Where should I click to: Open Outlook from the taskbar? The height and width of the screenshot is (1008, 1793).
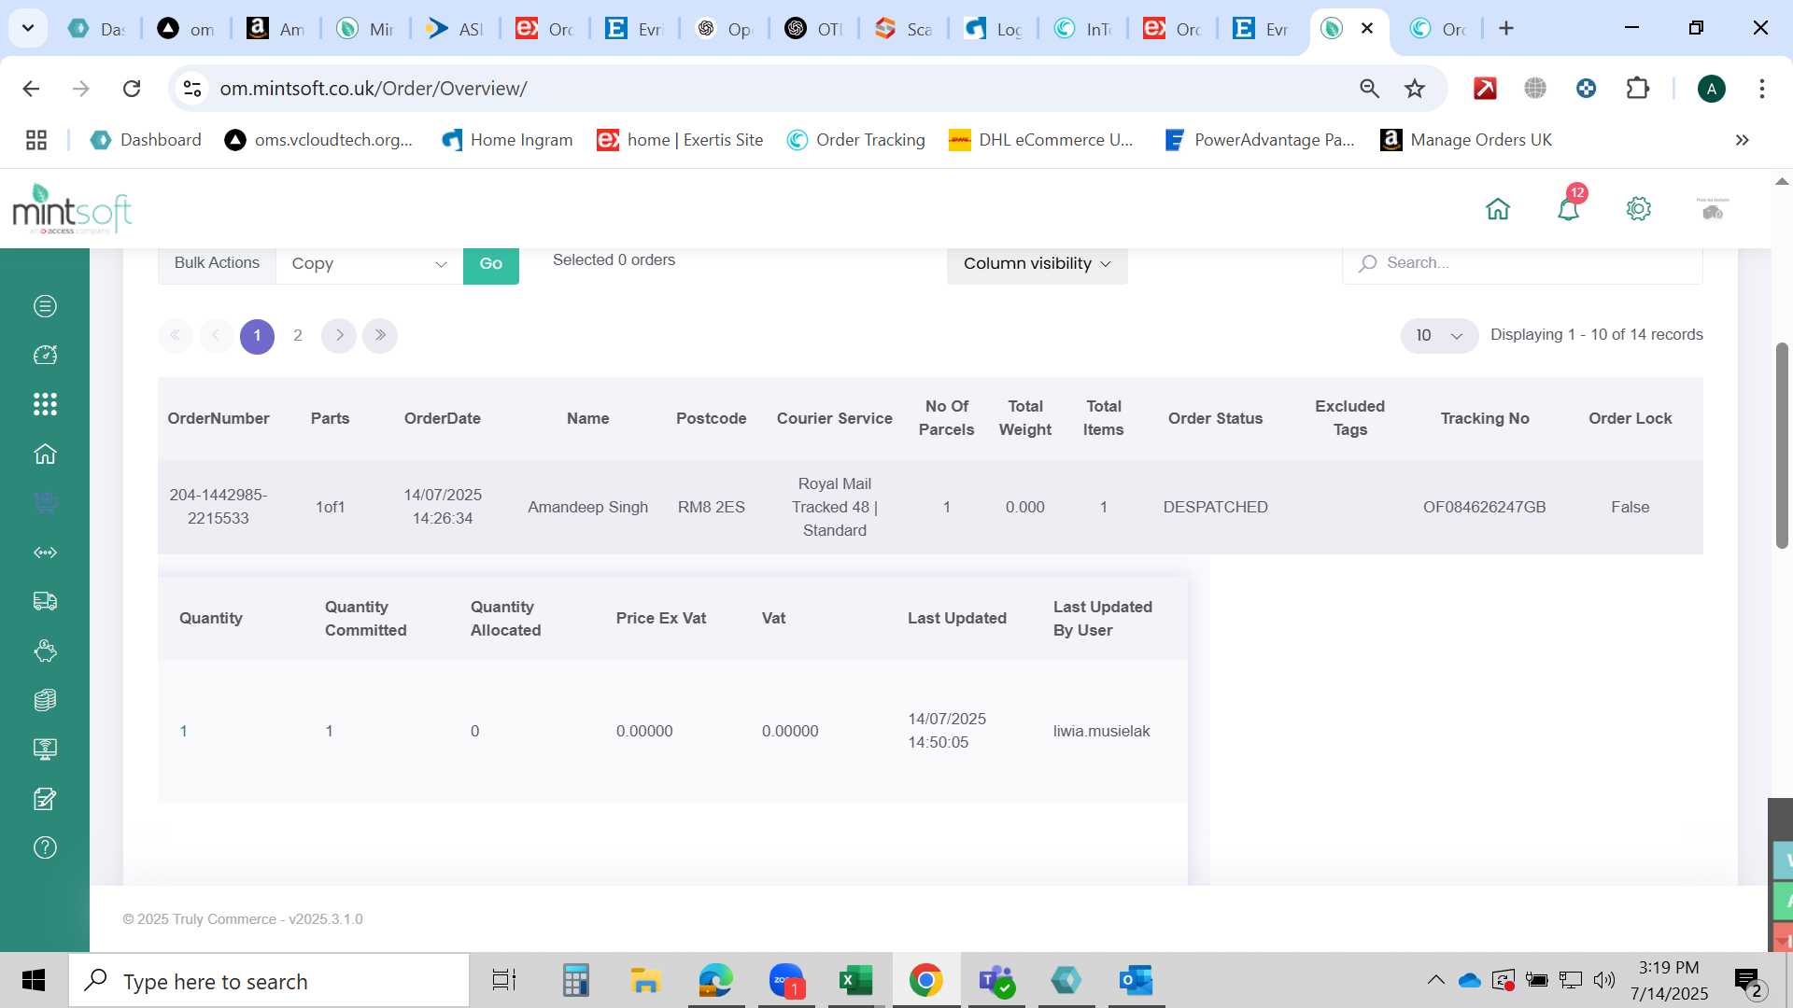1136,981
